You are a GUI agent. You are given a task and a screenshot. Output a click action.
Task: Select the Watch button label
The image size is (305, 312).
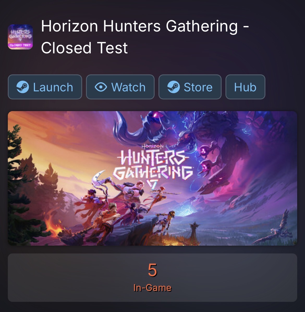(x=128, y=87)
